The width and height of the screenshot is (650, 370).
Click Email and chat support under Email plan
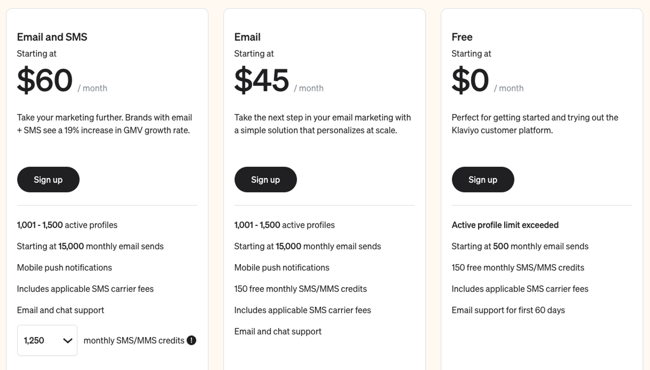click(x=278, y=331)
